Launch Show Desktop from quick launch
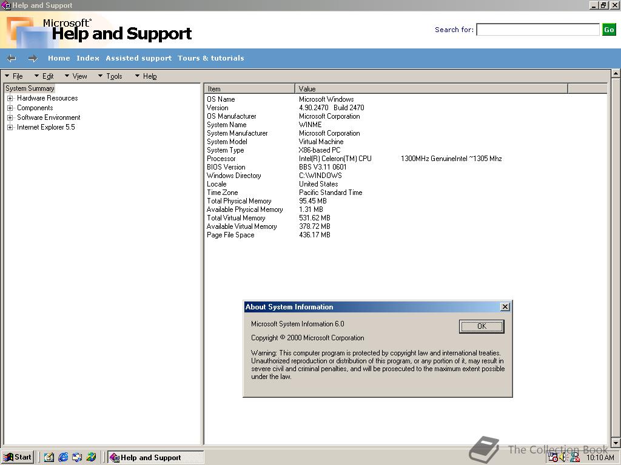Screen dimensions: 621x465 pyautogui.click(x=49, y=458)
